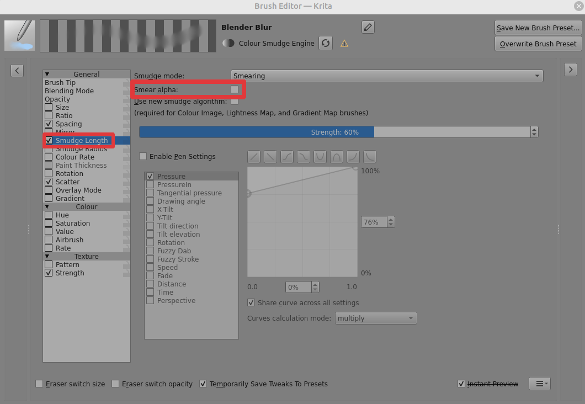The height and width of the screenshot is (404, 585).
Task: Close the Brush Editor window
Action: pos(579,6)
